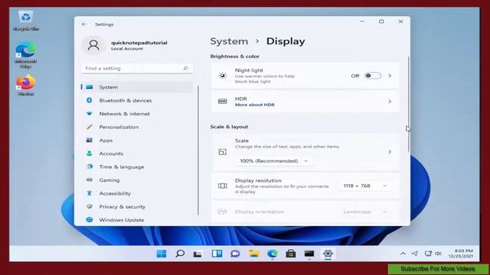The width and height of the screenshot is (490, 275).
Task: Open the Scale 100% (Recommended) dropdown
Action: pos(274,161)
